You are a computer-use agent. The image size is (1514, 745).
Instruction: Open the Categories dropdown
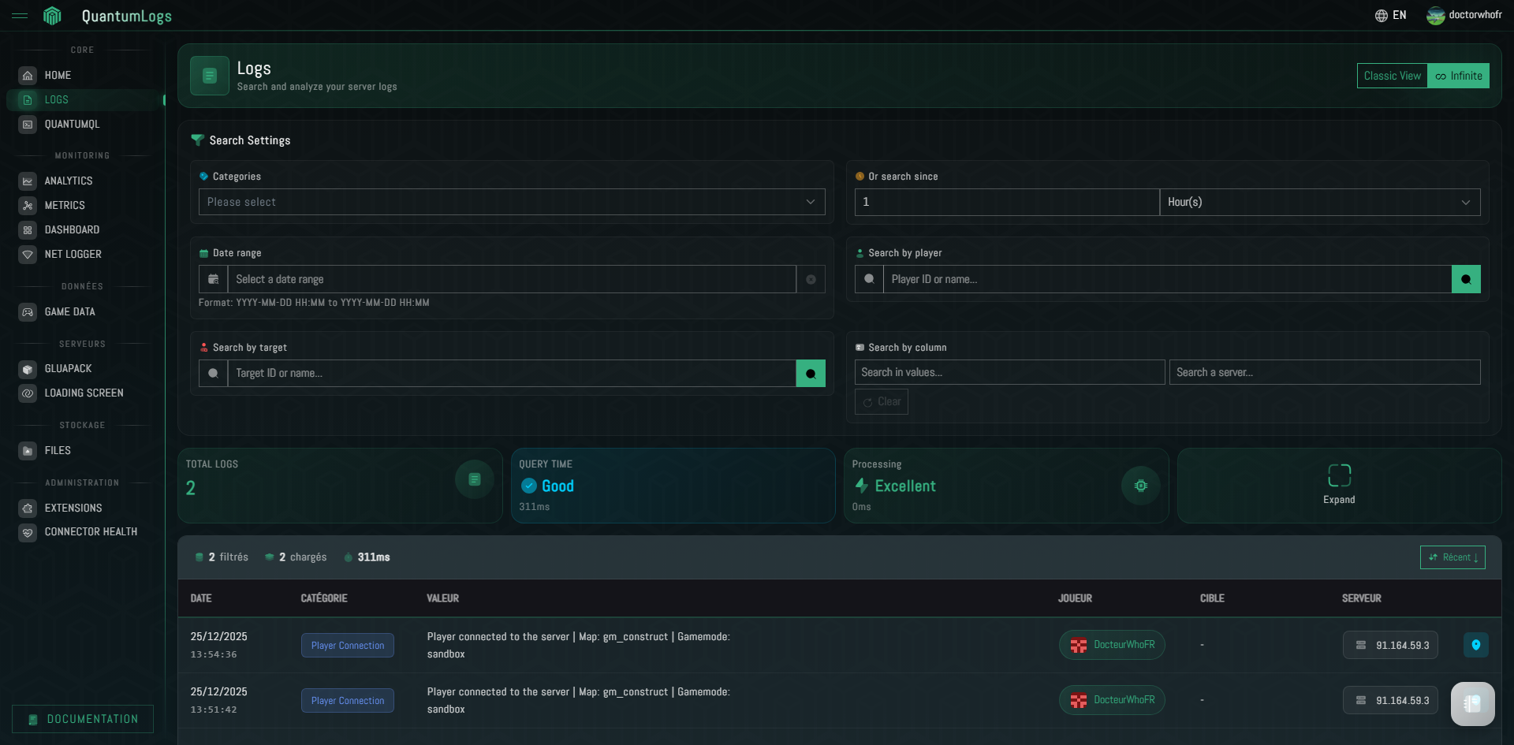(512, 202)
